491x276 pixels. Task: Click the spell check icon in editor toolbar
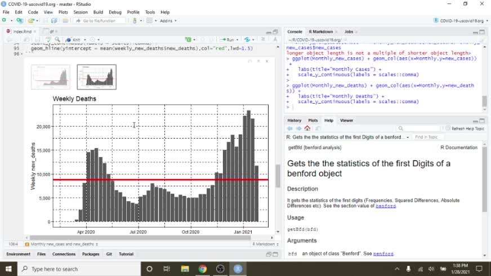click(x=48, y=40)
